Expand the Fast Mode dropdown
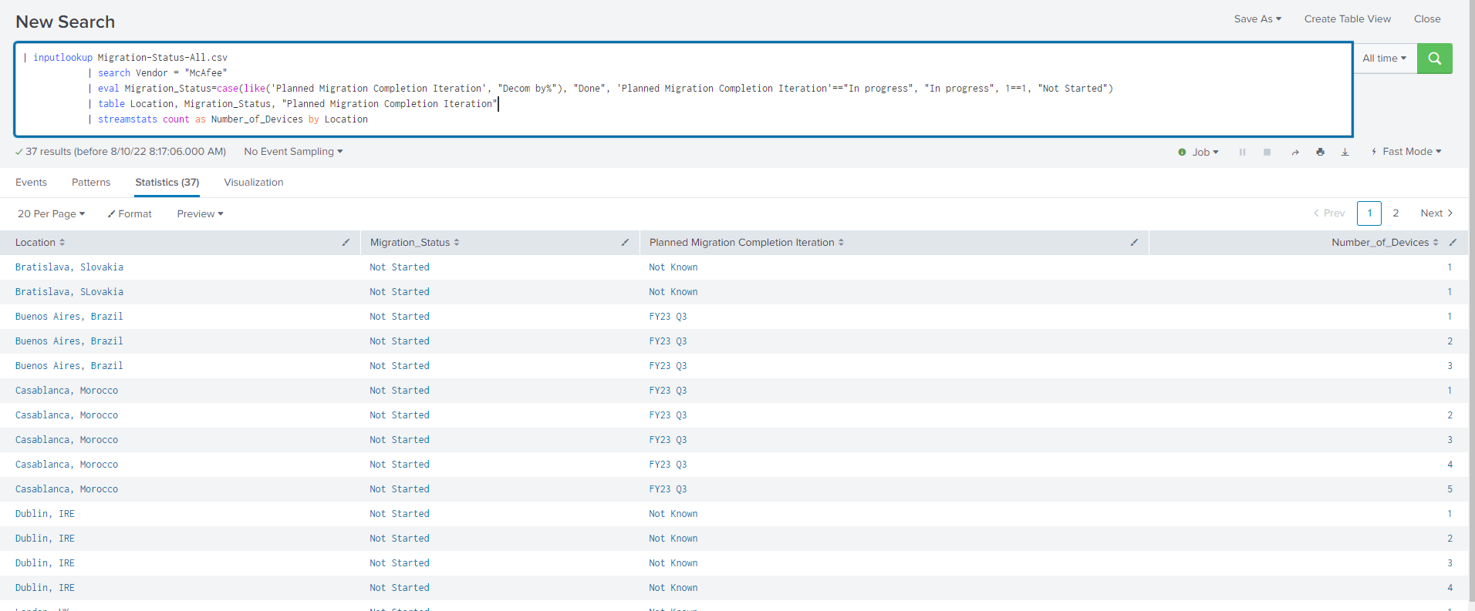The height and width of the screenshot is (611, 1475). click(x=1406, y=152)
